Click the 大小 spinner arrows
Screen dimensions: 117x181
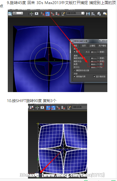(98, 52)
